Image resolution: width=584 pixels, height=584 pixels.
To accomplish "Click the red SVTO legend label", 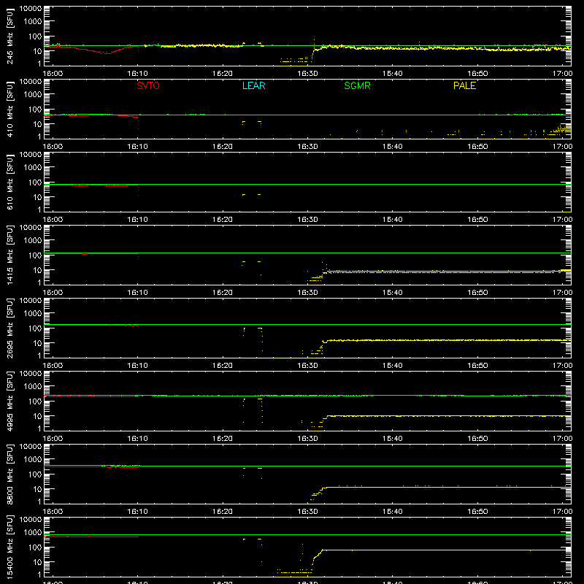I will pyautogui.click(x=148, y=85).
